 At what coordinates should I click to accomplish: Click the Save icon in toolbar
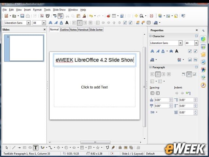tap(22, 16)
